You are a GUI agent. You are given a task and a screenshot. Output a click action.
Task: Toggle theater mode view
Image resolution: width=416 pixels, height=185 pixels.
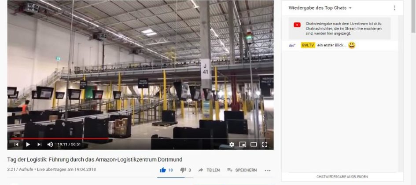point(254,145)
